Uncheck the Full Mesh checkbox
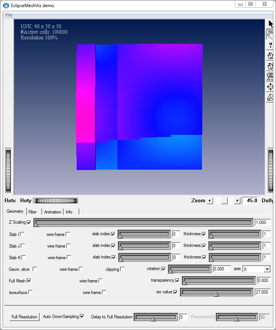The image size is (276, 330). point(29,281)
